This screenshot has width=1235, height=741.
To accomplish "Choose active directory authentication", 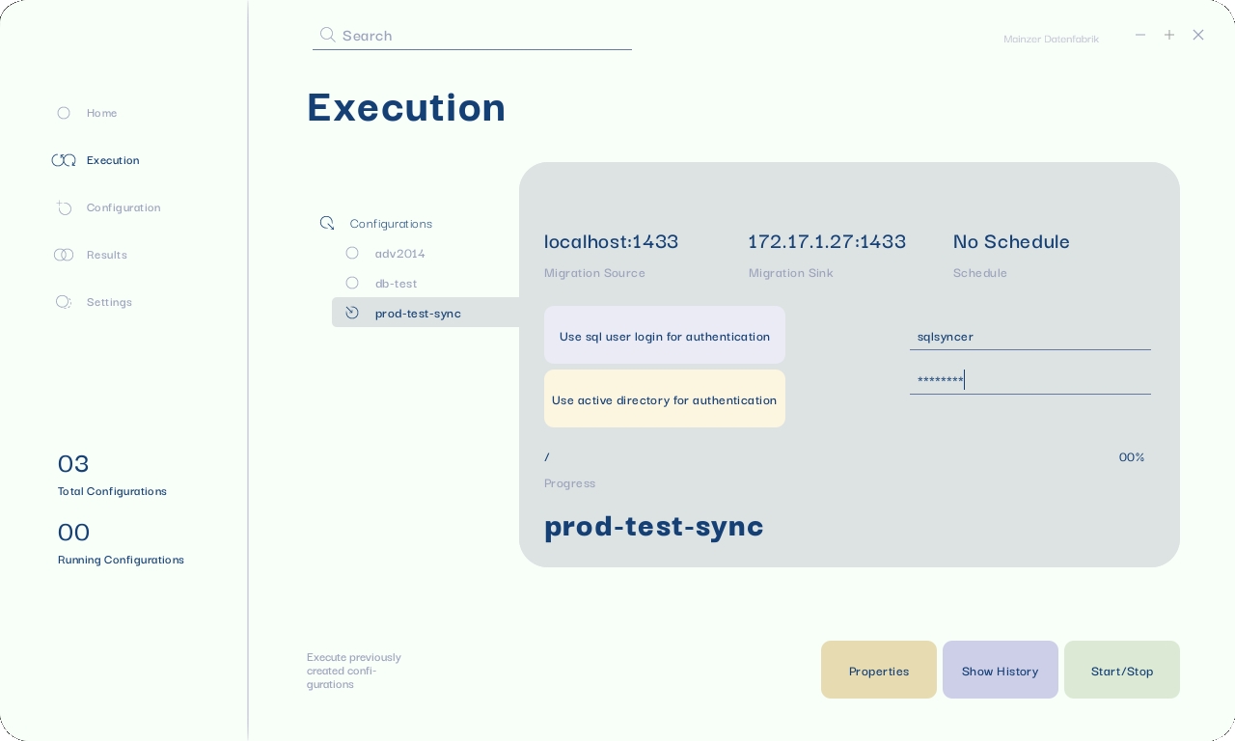I will click(665, 398).
